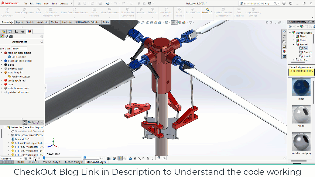Viewport: 315px width, 177px height.
Task: Open the ConfigurationManager tab
Action: click(x=17, y=32)
